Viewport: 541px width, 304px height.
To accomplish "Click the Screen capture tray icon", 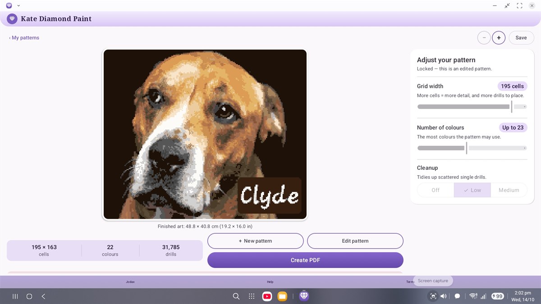I will pyautogui.click(x=433, y=296).
